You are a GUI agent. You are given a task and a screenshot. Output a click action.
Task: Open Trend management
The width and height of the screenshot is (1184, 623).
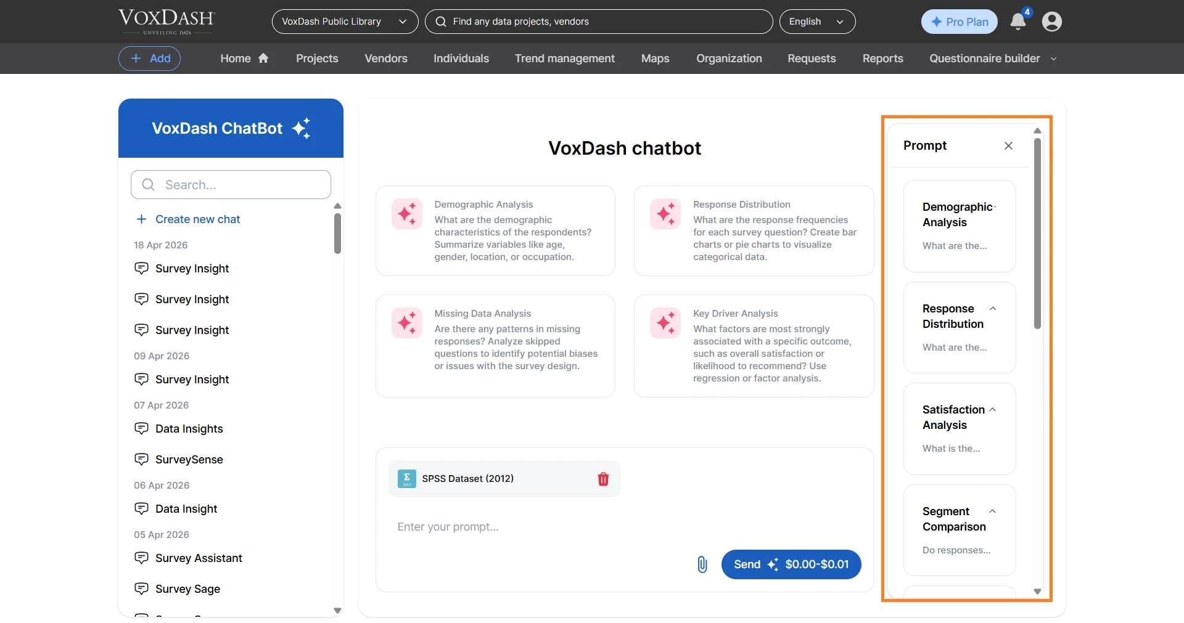[565, 59]
